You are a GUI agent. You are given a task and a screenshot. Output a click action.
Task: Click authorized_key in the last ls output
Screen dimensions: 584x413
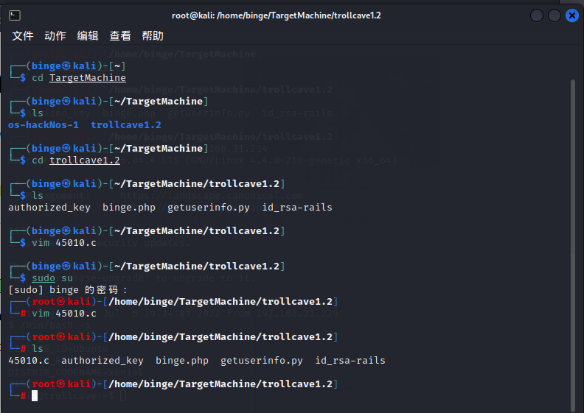[x=102, y=361]
